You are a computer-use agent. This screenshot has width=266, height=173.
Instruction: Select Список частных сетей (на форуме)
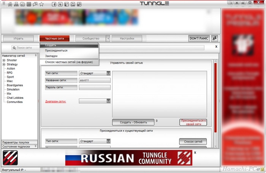tap(69, 62)
